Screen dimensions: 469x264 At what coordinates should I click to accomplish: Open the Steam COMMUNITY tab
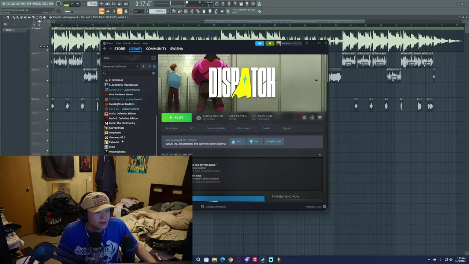156,48
